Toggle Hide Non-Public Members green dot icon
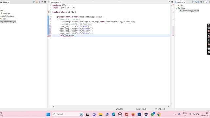Screen dimensions: 210x118 pyautogui.click(x=204, y=2)
